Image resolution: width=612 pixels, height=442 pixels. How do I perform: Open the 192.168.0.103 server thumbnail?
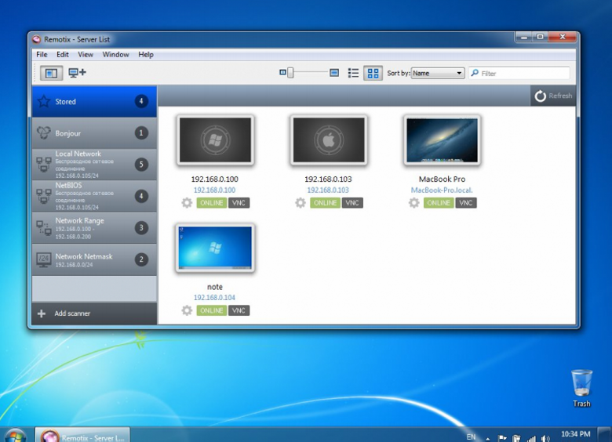tap(329, 140)
